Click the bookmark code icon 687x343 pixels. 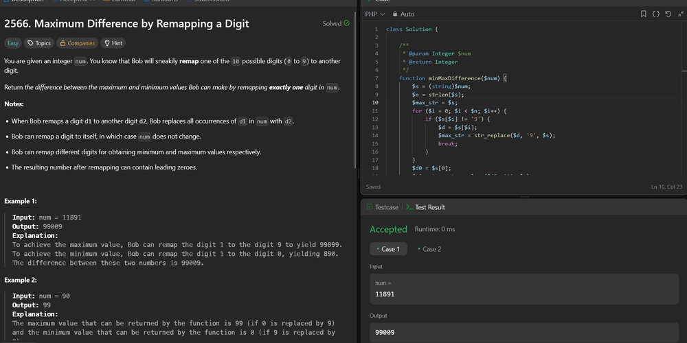click(x=643, y=14)
